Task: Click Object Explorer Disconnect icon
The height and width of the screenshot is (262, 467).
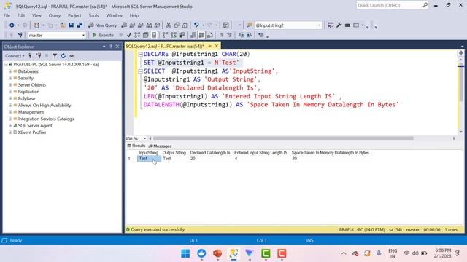Action: 39,56
